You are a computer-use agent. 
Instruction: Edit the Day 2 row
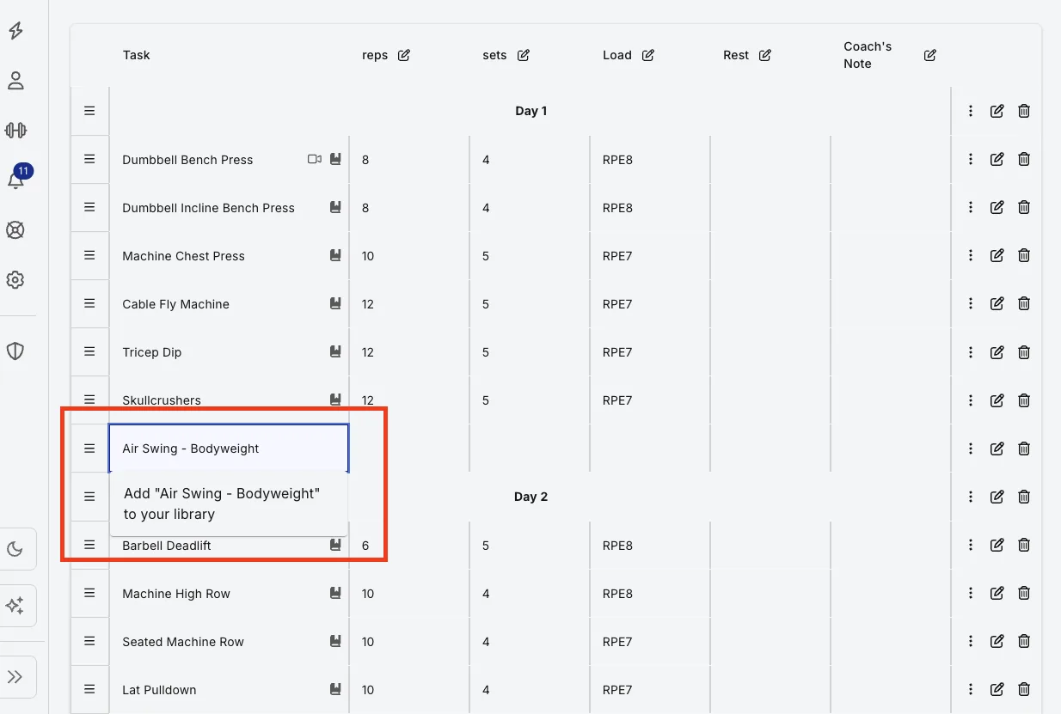pyautogui.click(x=997, y=497)
